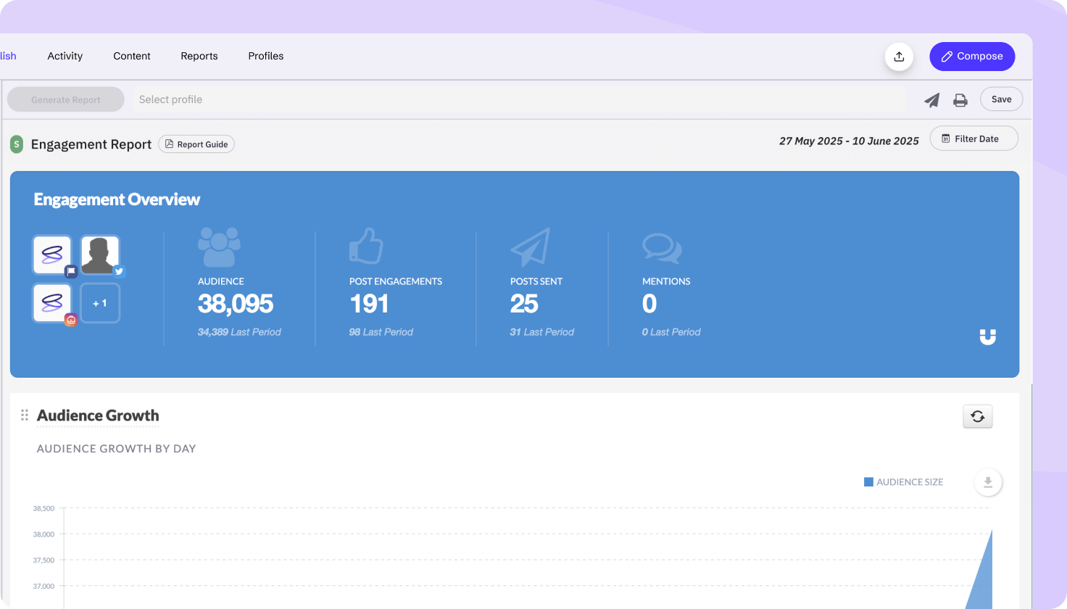Open the Select profile dropdown
Viewport: 1067px width, 609px height.
tap(518, 100)
